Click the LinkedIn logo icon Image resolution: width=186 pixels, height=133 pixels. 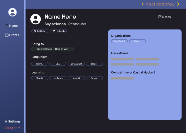click(x=54, y=31)
